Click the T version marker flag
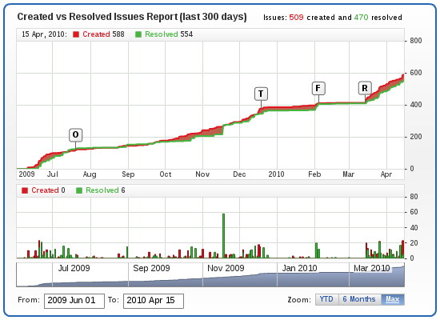This screenshot has width=440, height=320. pyautogui.click(x=261, y=94)
